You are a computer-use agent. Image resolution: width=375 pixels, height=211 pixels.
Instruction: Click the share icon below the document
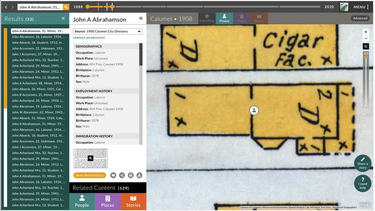pyautogui.click(x=122, y=175)
